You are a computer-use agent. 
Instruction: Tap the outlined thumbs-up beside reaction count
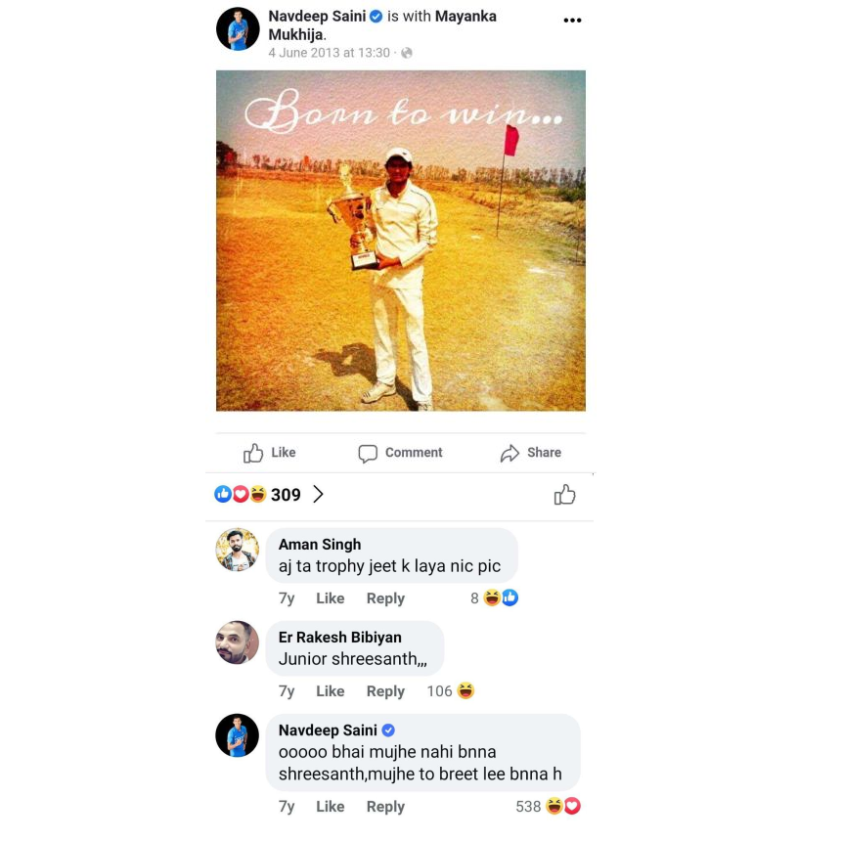(x=565, y=495)
